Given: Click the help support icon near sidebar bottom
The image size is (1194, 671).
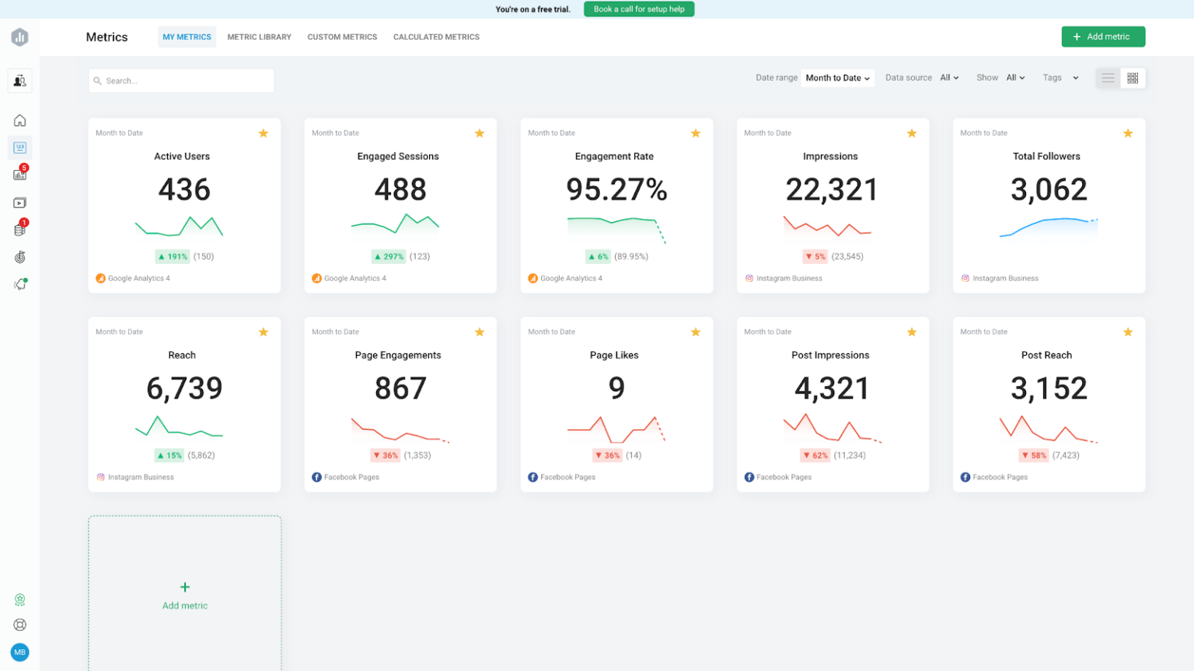Looking at the screenshot, I should (19, 624).
